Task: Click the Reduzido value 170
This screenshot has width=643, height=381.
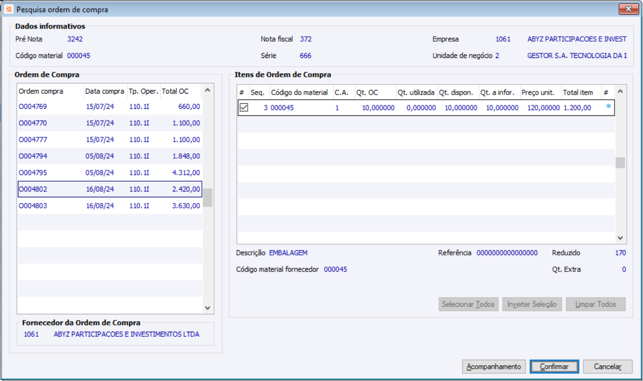Action: pyautogui.click(x=620, y=253)
